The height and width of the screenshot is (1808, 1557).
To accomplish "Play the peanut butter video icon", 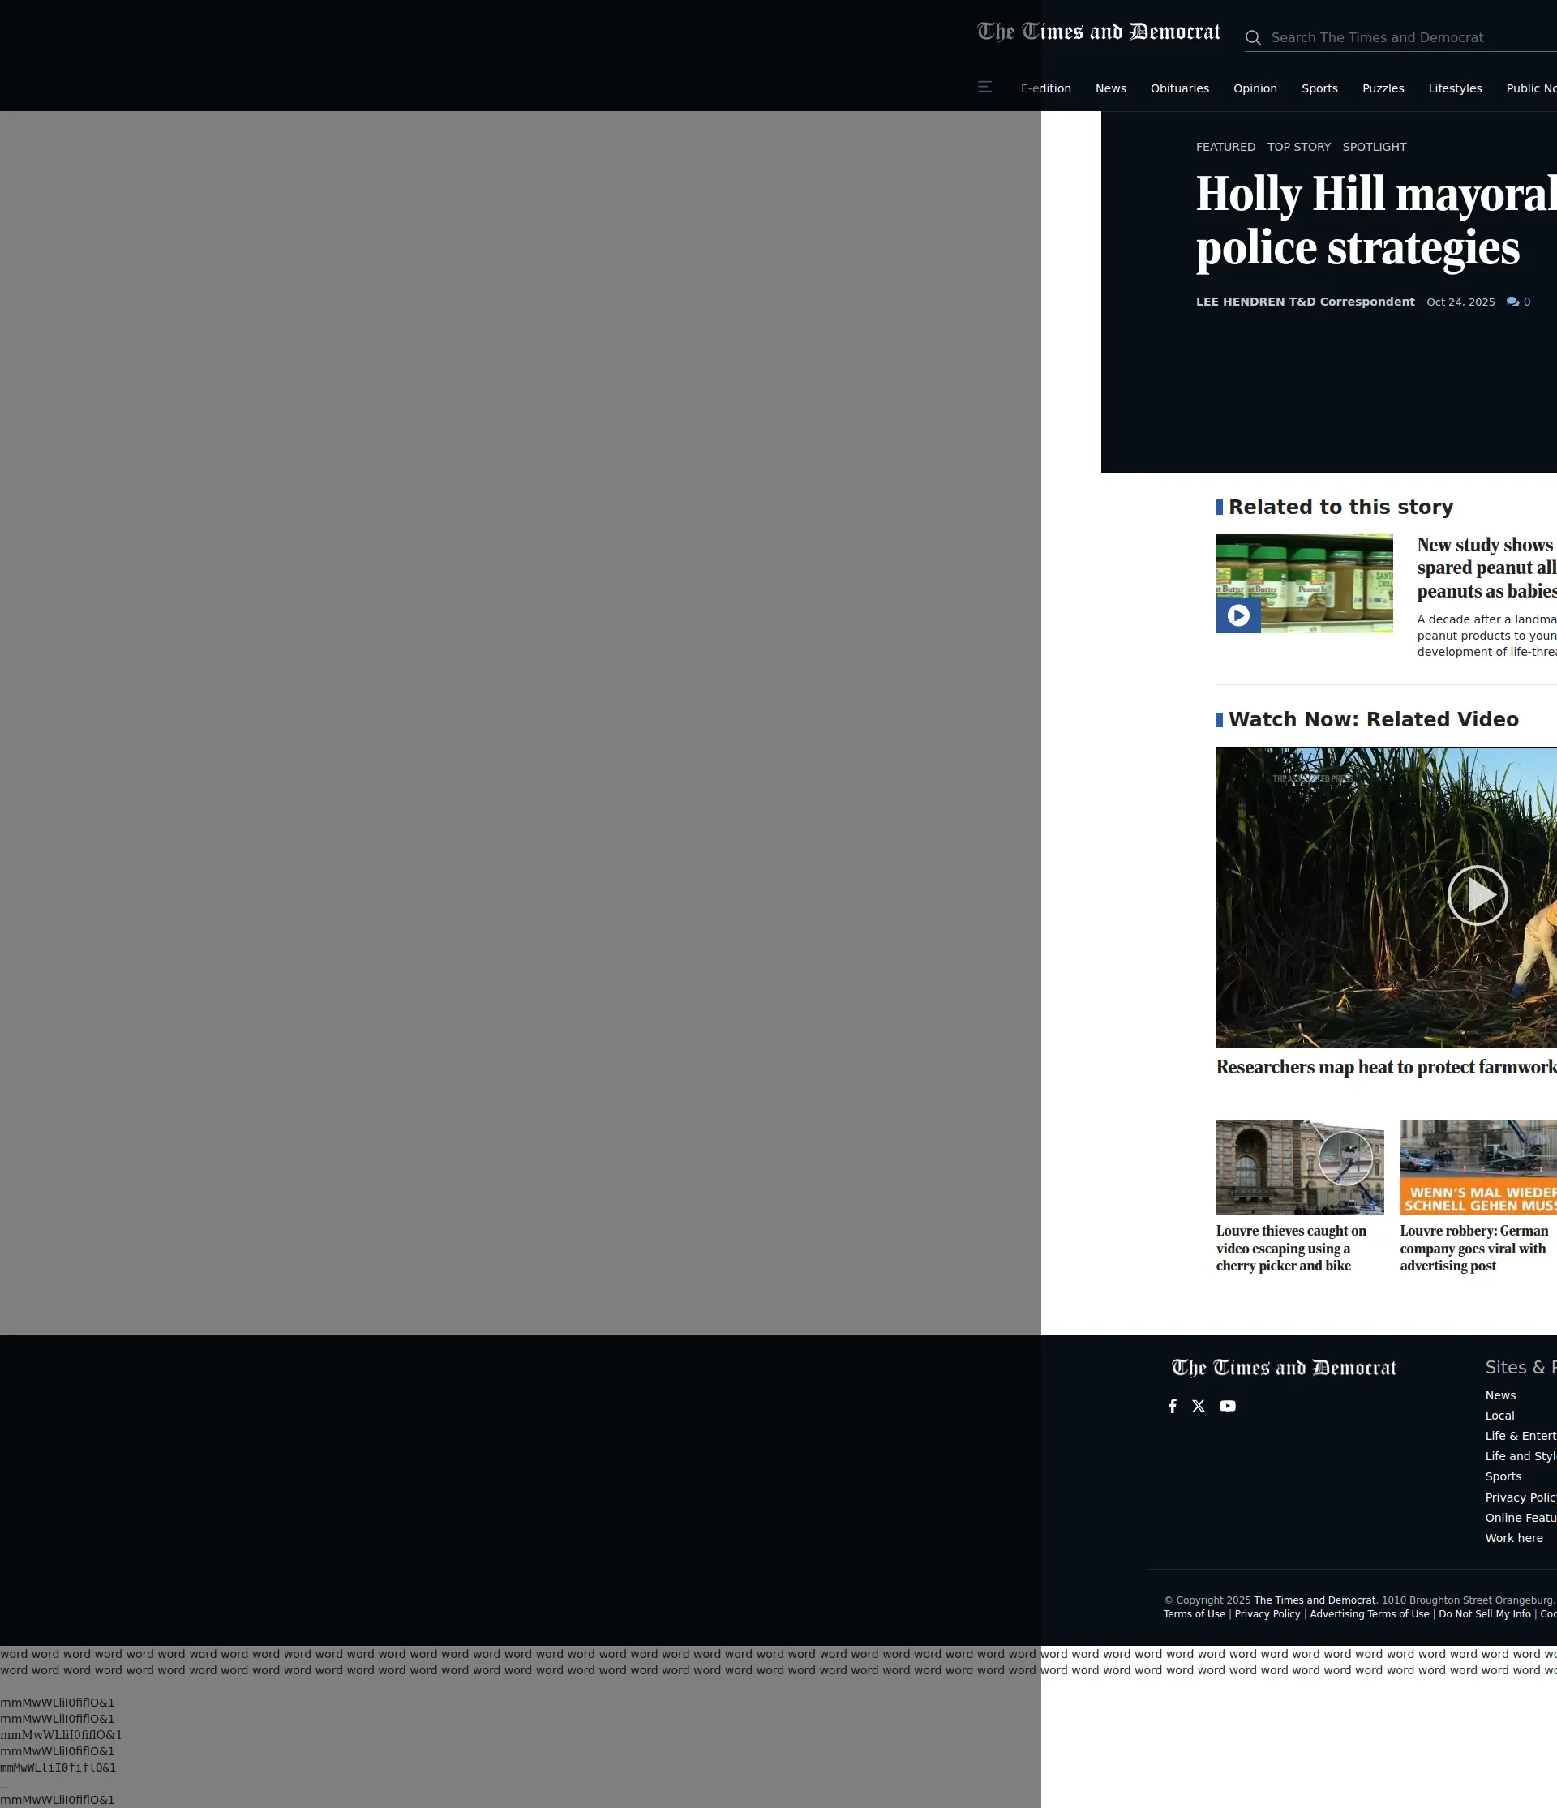I will 1237,615.
